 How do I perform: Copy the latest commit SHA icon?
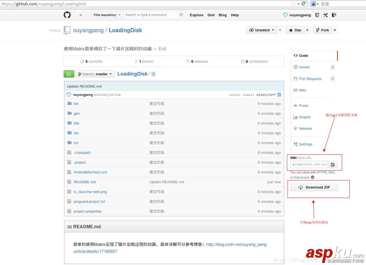click(x=280, y=95)
